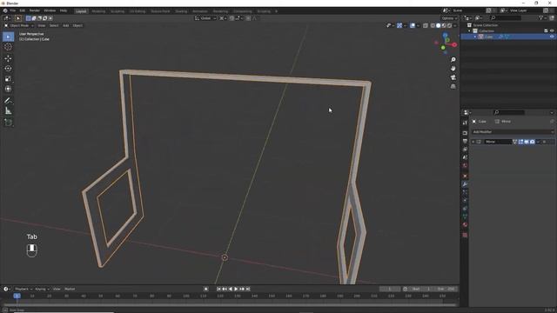
Task: Select the Move tool
Action: 8,58
